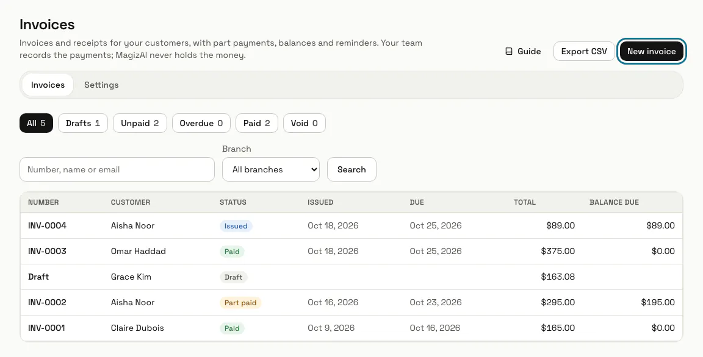Filter by Unpaid 2

click(x=140, y=123)
